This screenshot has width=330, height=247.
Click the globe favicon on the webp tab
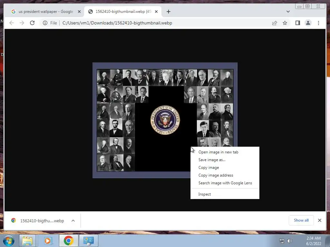pyautogui.click(x=91, y=12)
